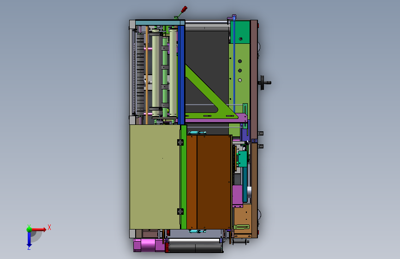
Task: Select the cyan handle below the brown panel
Action: 197,231
